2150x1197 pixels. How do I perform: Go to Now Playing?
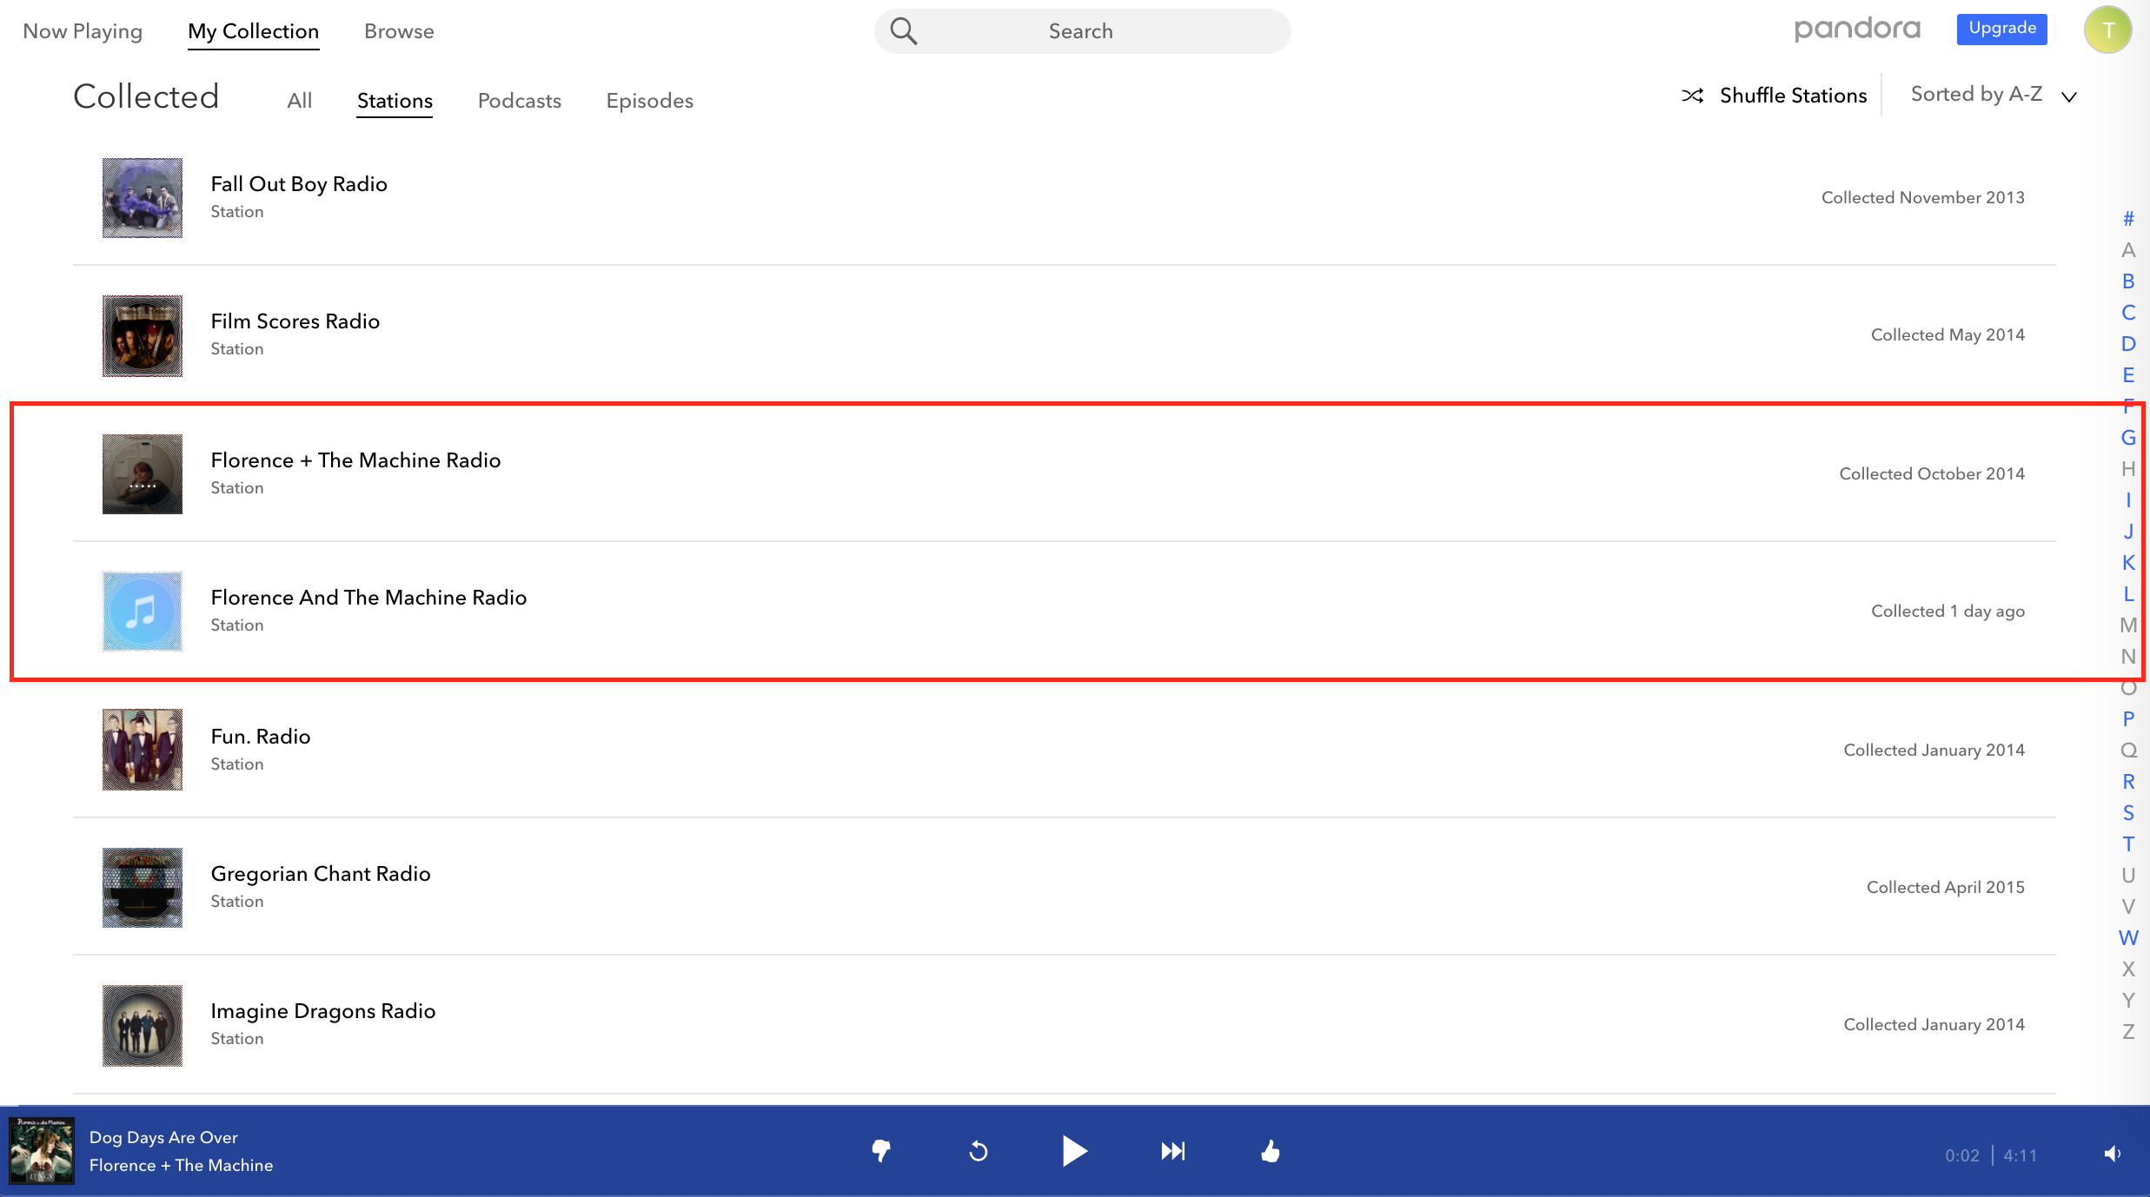(83, 31)
